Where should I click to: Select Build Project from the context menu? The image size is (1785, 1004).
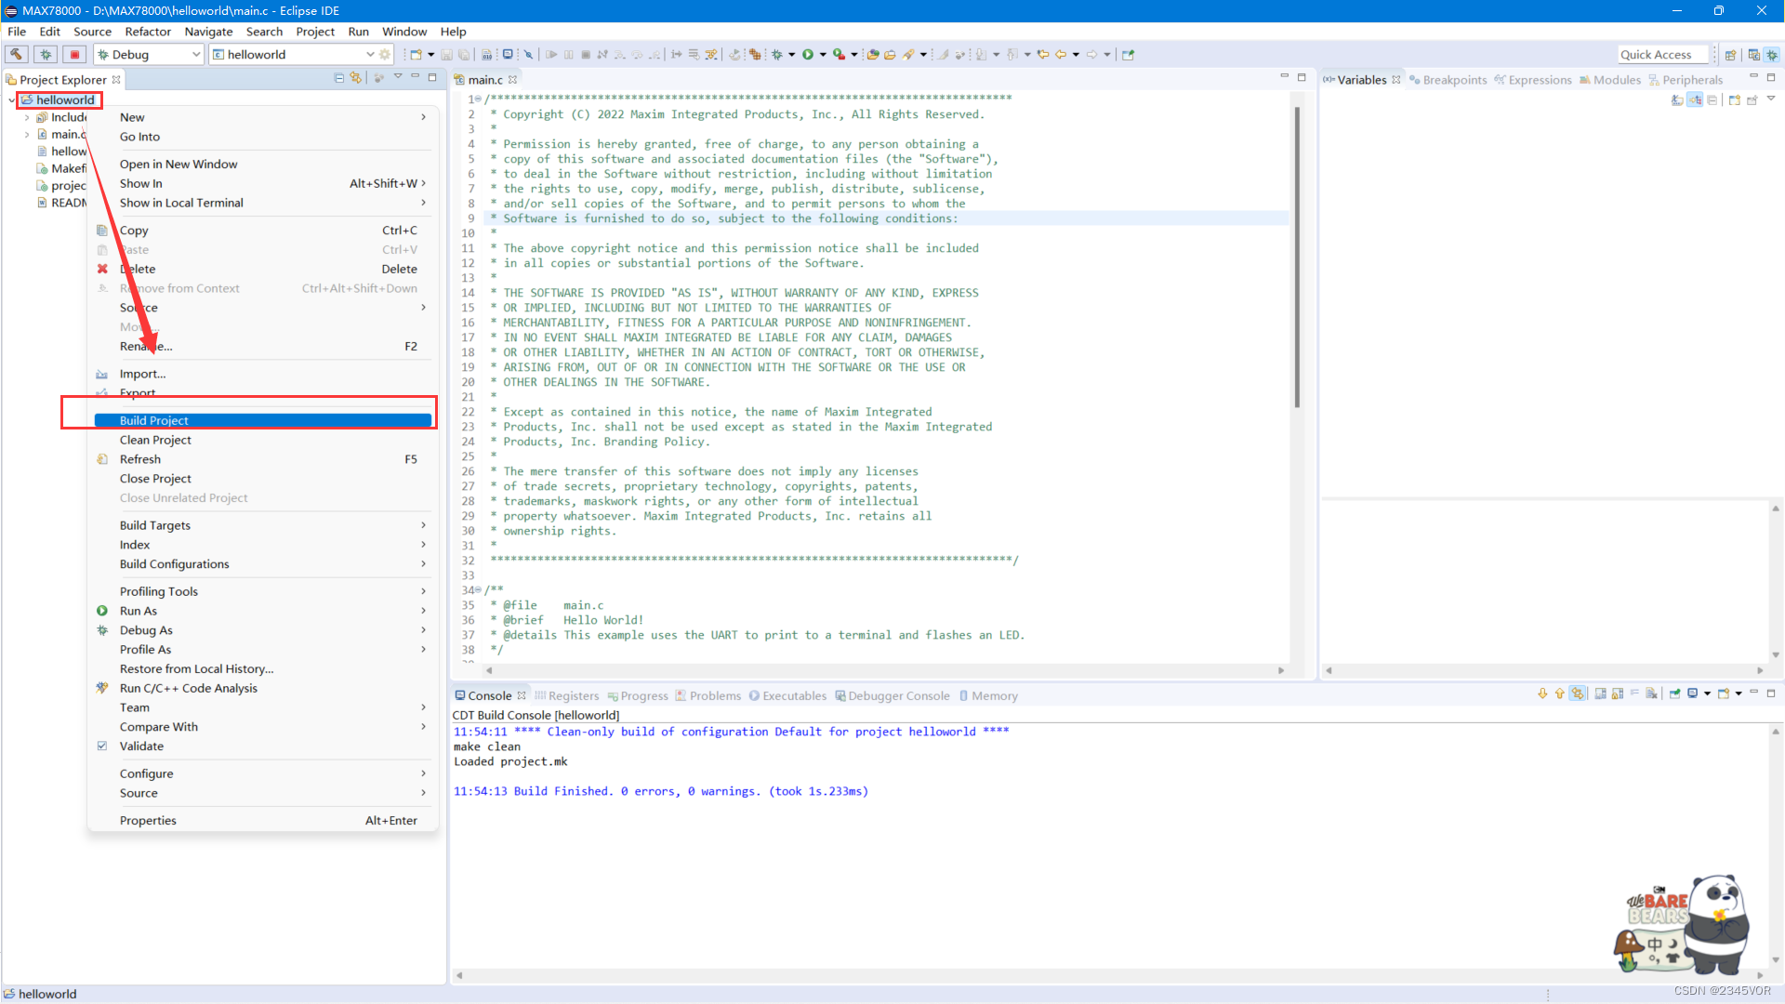[264, 421]
